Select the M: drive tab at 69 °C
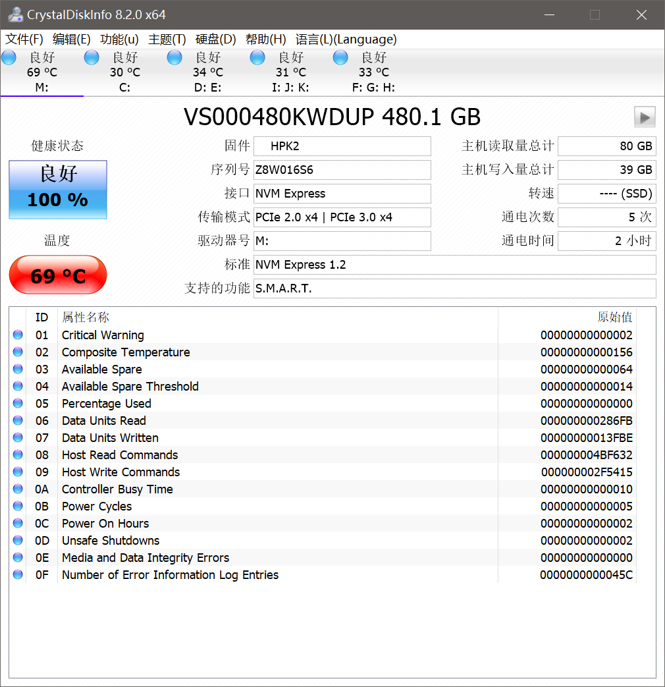665x687 pixels. (x=42, y=72)
